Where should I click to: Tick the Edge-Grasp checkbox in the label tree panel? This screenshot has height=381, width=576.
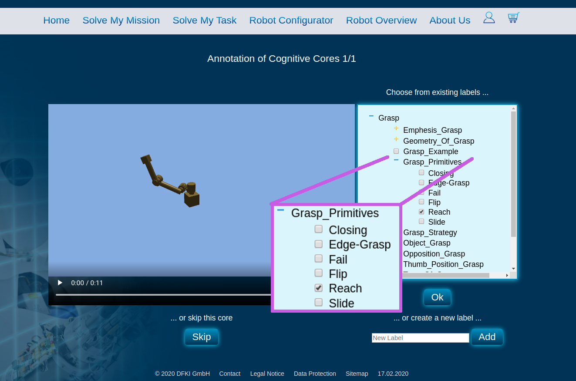coord(421,182)
